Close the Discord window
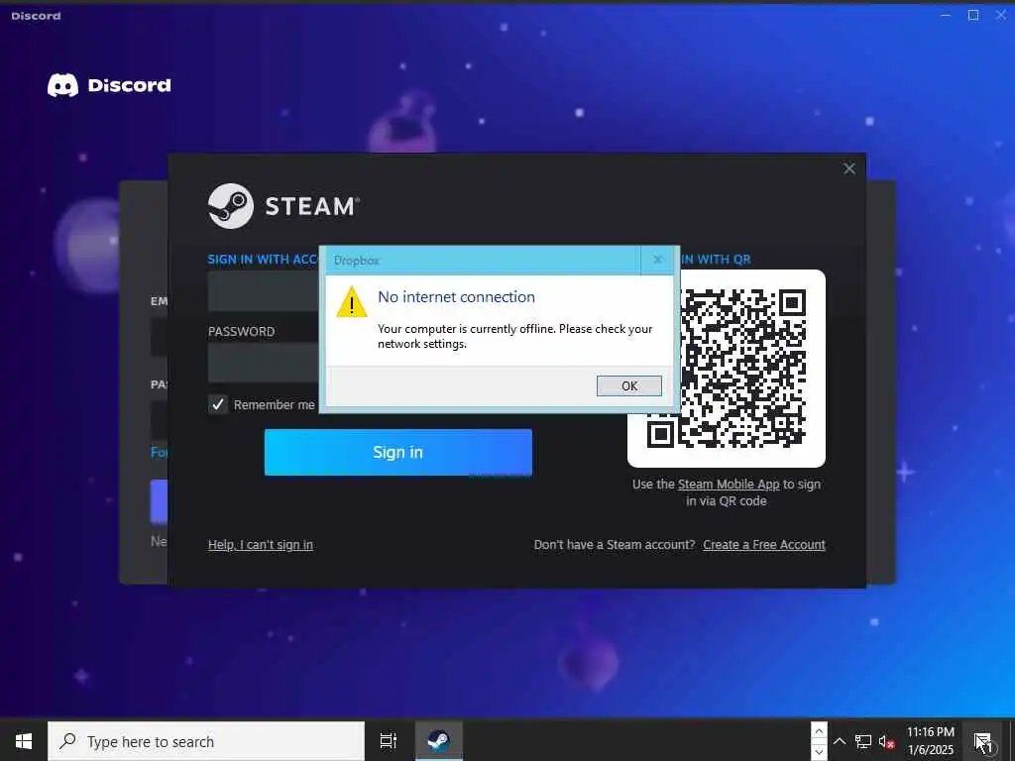Image resolution: width=1015 pixels, height=761 pixels. click(1001, 15)
